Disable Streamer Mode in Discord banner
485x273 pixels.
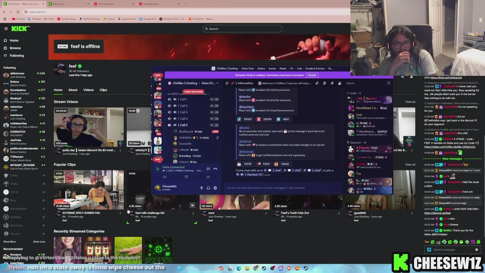click(312, 75)
